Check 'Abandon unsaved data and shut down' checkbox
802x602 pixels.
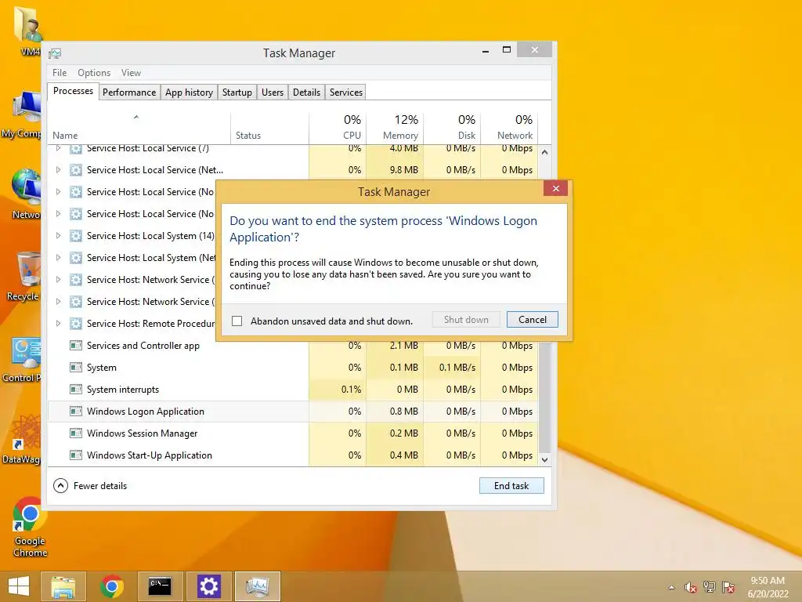tap(237, 321)
